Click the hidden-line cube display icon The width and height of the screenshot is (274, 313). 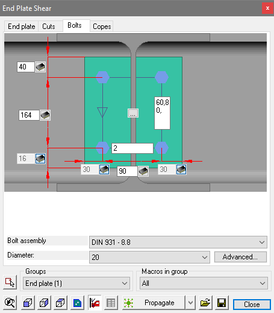[60, 303]
